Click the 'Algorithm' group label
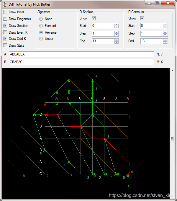This screenshot has height=201, width=177. coord(44,12)
